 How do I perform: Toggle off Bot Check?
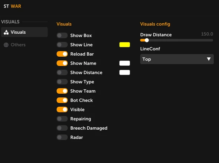click(x=62, y=100)
